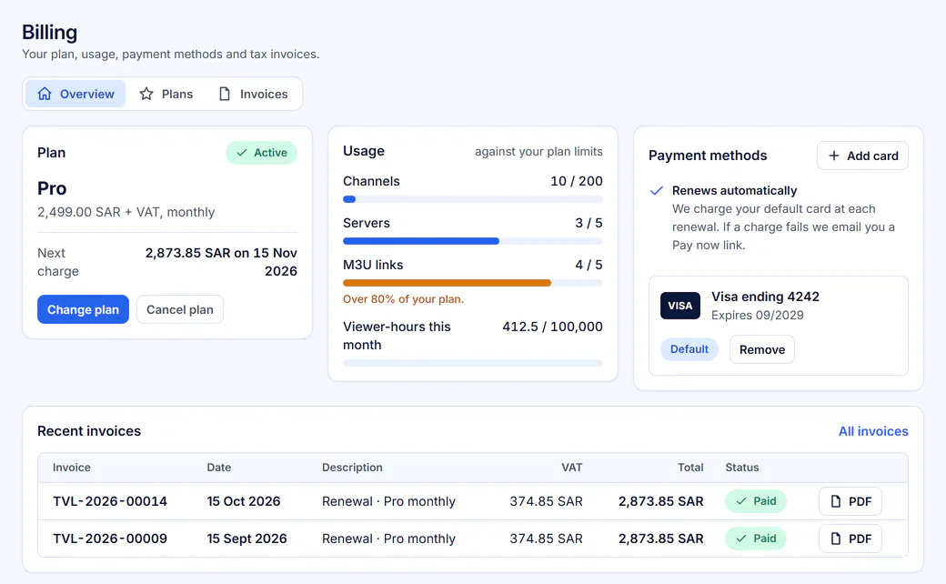
Task: Click 'Over 80% of your plan.' warning
Action: click(x=403, y=299)
